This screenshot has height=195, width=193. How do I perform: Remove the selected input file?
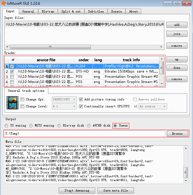pyautogui.click(x=177, y=46)
